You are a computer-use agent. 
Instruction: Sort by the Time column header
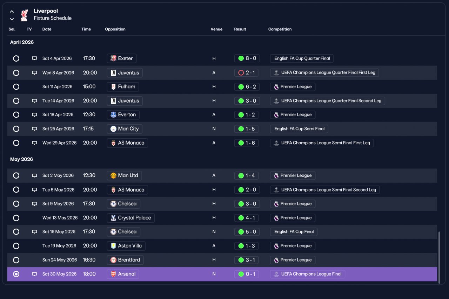coord(86,29)
